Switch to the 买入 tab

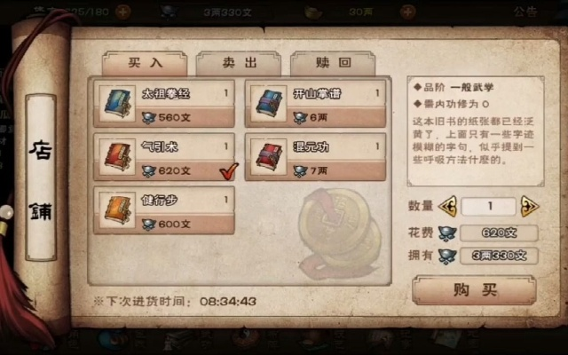pos(145,63)
